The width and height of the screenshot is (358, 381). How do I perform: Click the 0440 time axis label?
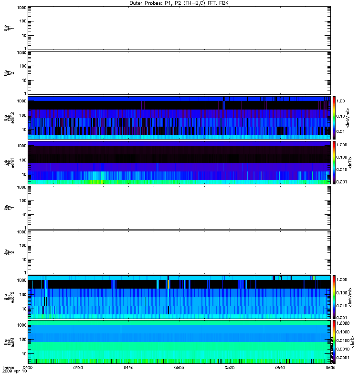[x=128, y=368]
